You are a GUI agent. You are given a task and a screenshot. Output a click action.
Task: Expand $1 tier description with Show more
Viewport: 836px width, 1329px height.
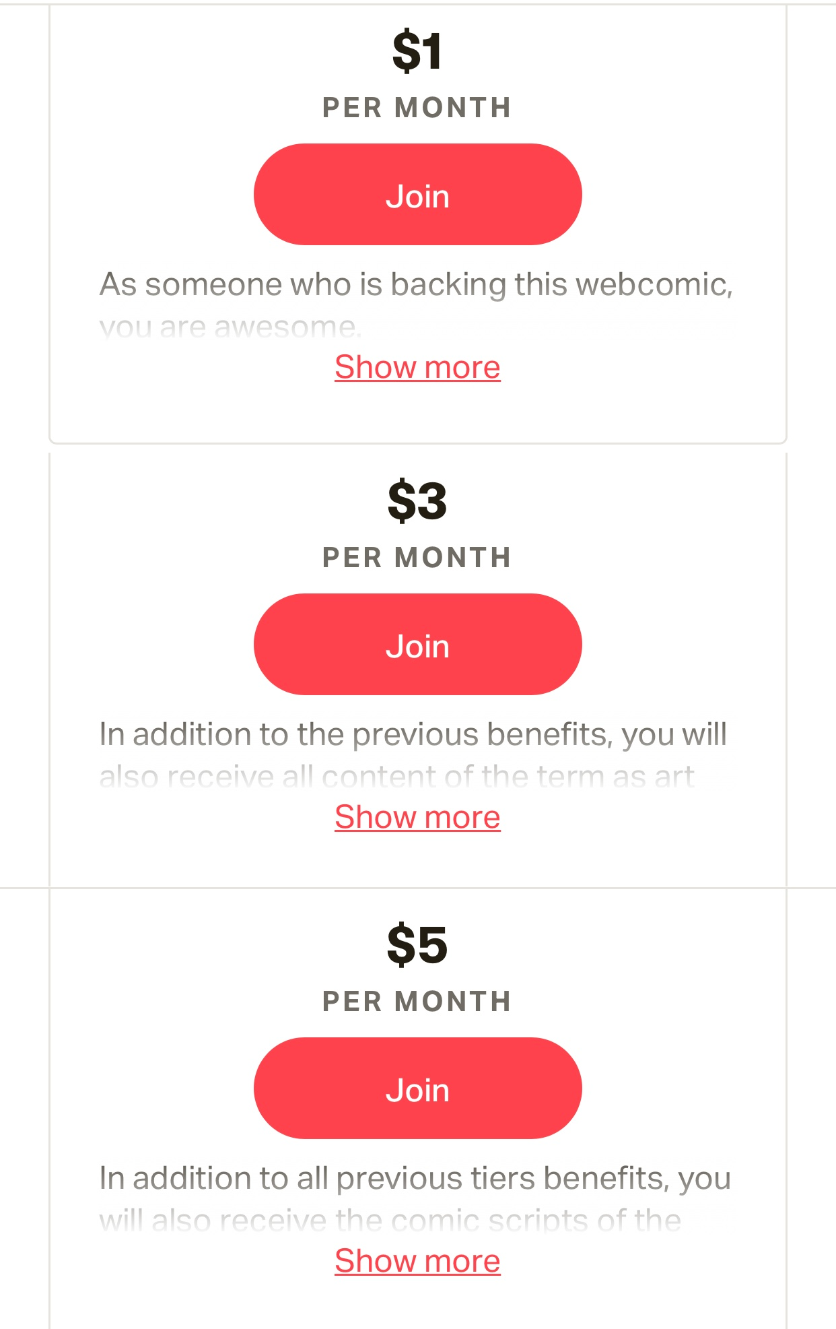click(417, 368)
